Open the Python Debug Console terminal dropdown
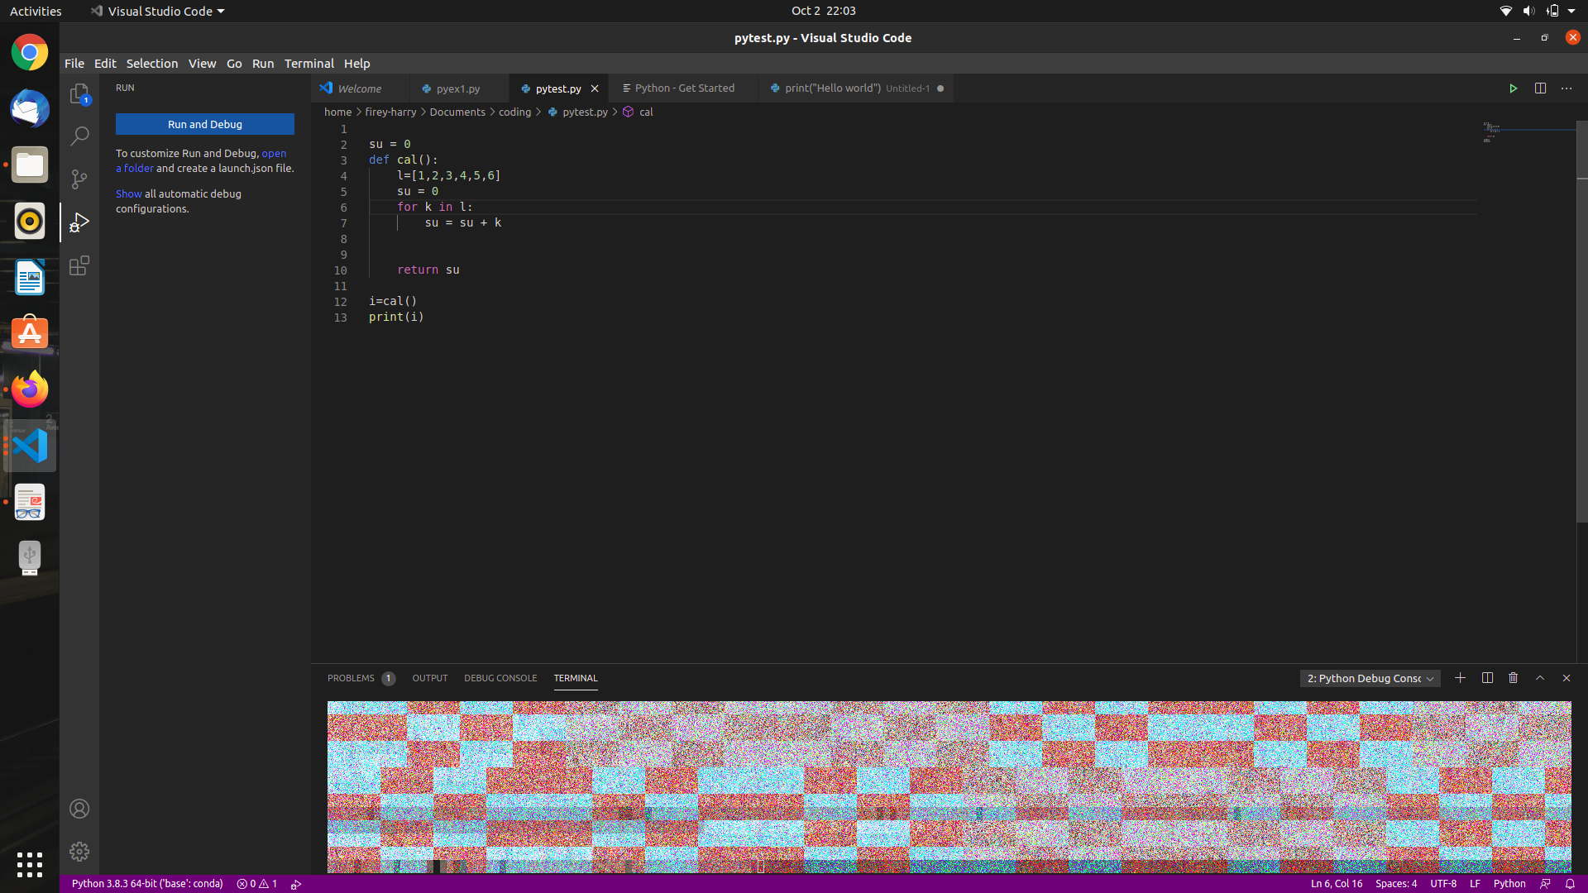Image resolution: width=1588 pixels, height=893 pixels. pos(1370,679)
